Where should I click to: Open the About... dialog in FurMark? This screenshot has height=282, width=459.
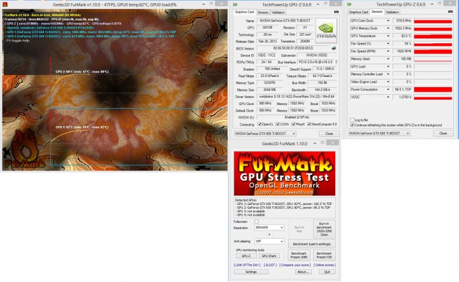pos(303,272)
